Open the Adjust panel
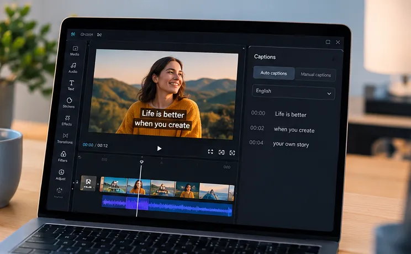This screenshot has width=411, height=254. 61,174
